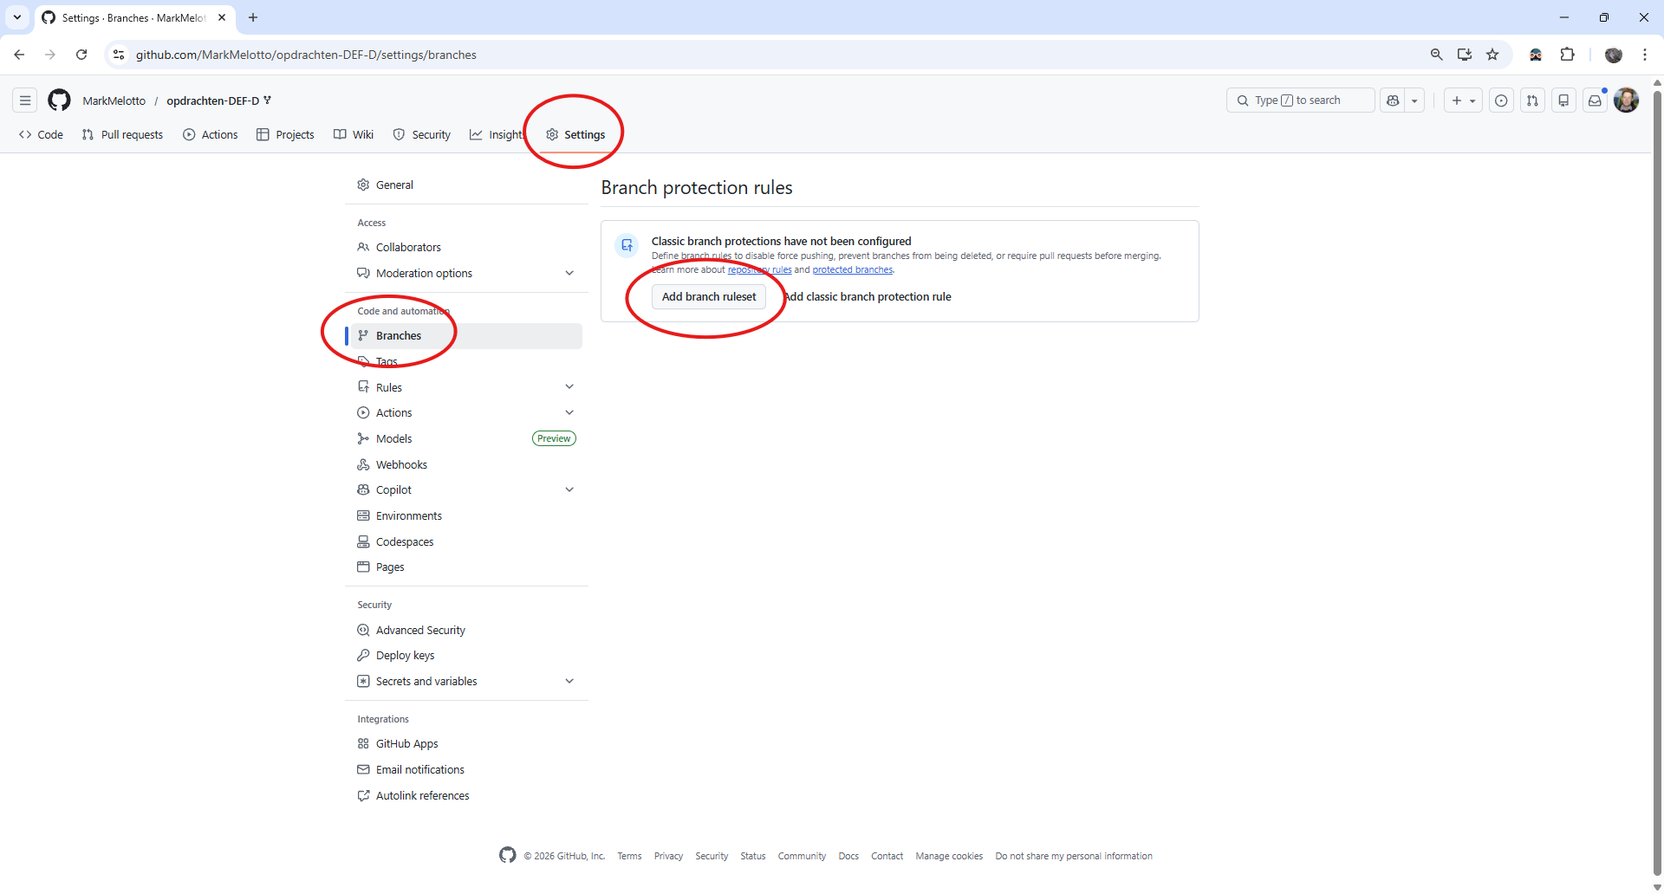Open your pull requests icon in header
The width and height of the screenshot is (1664, 894).
click(1532, 100)
